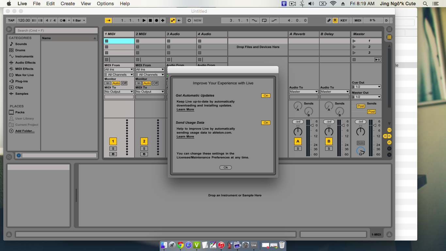Toggle the Automation Arm button

(173, 20)
